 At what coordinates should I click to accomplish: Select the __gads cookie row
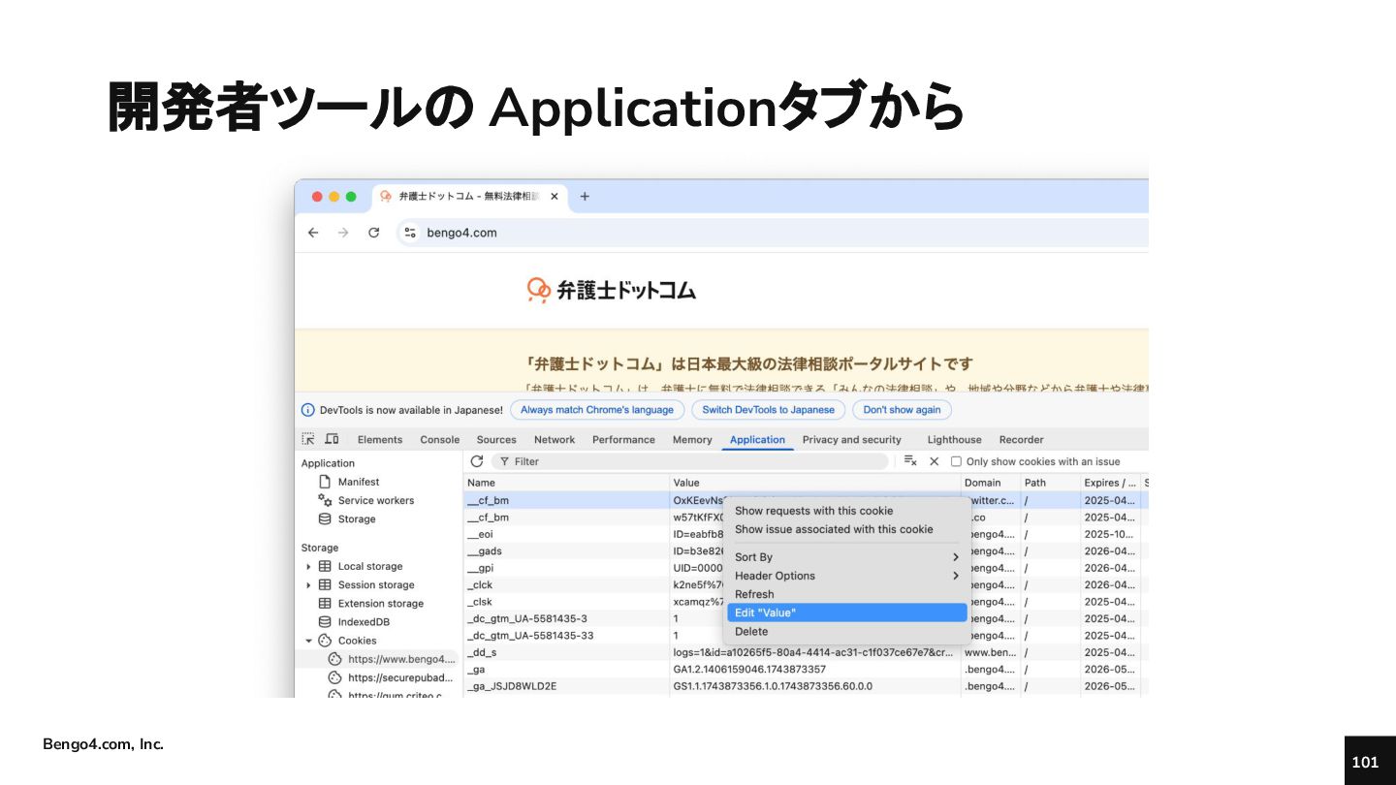(806, 551)
